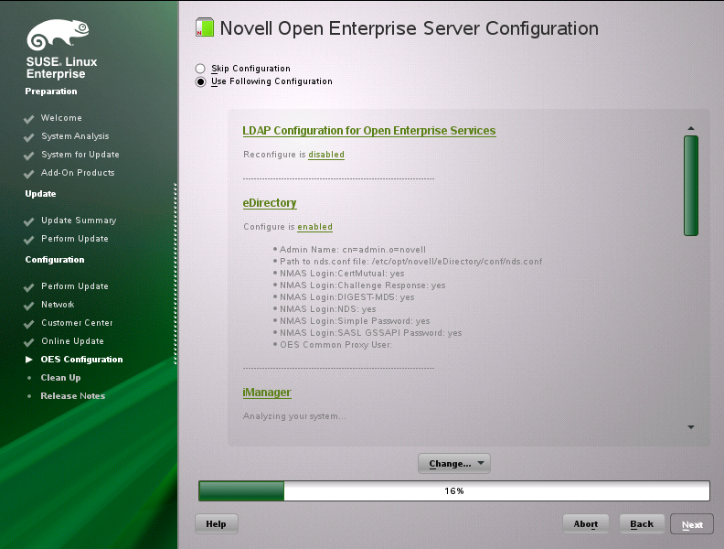Select Clean Up step
724x549 pixels.
click(x=60, y=378)
